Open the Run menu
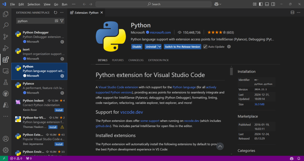Image resolution: width=304 pixels, height=161 pixels. pyautogui.click(x=64, y=4)
